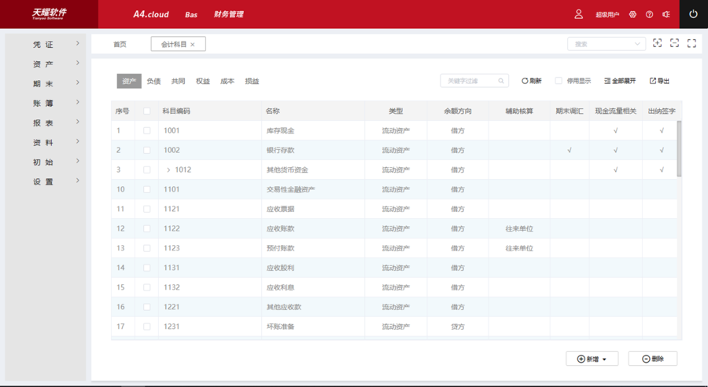708x387 pixels.
Task: Expand the 1012 account row
Action: [168, 170]
